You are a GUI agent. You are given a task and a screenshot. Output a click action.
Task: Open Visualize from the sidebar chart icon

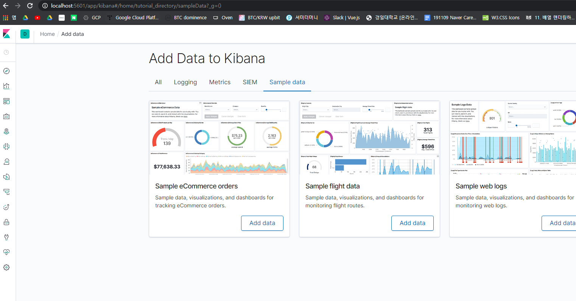coord(6,86)
